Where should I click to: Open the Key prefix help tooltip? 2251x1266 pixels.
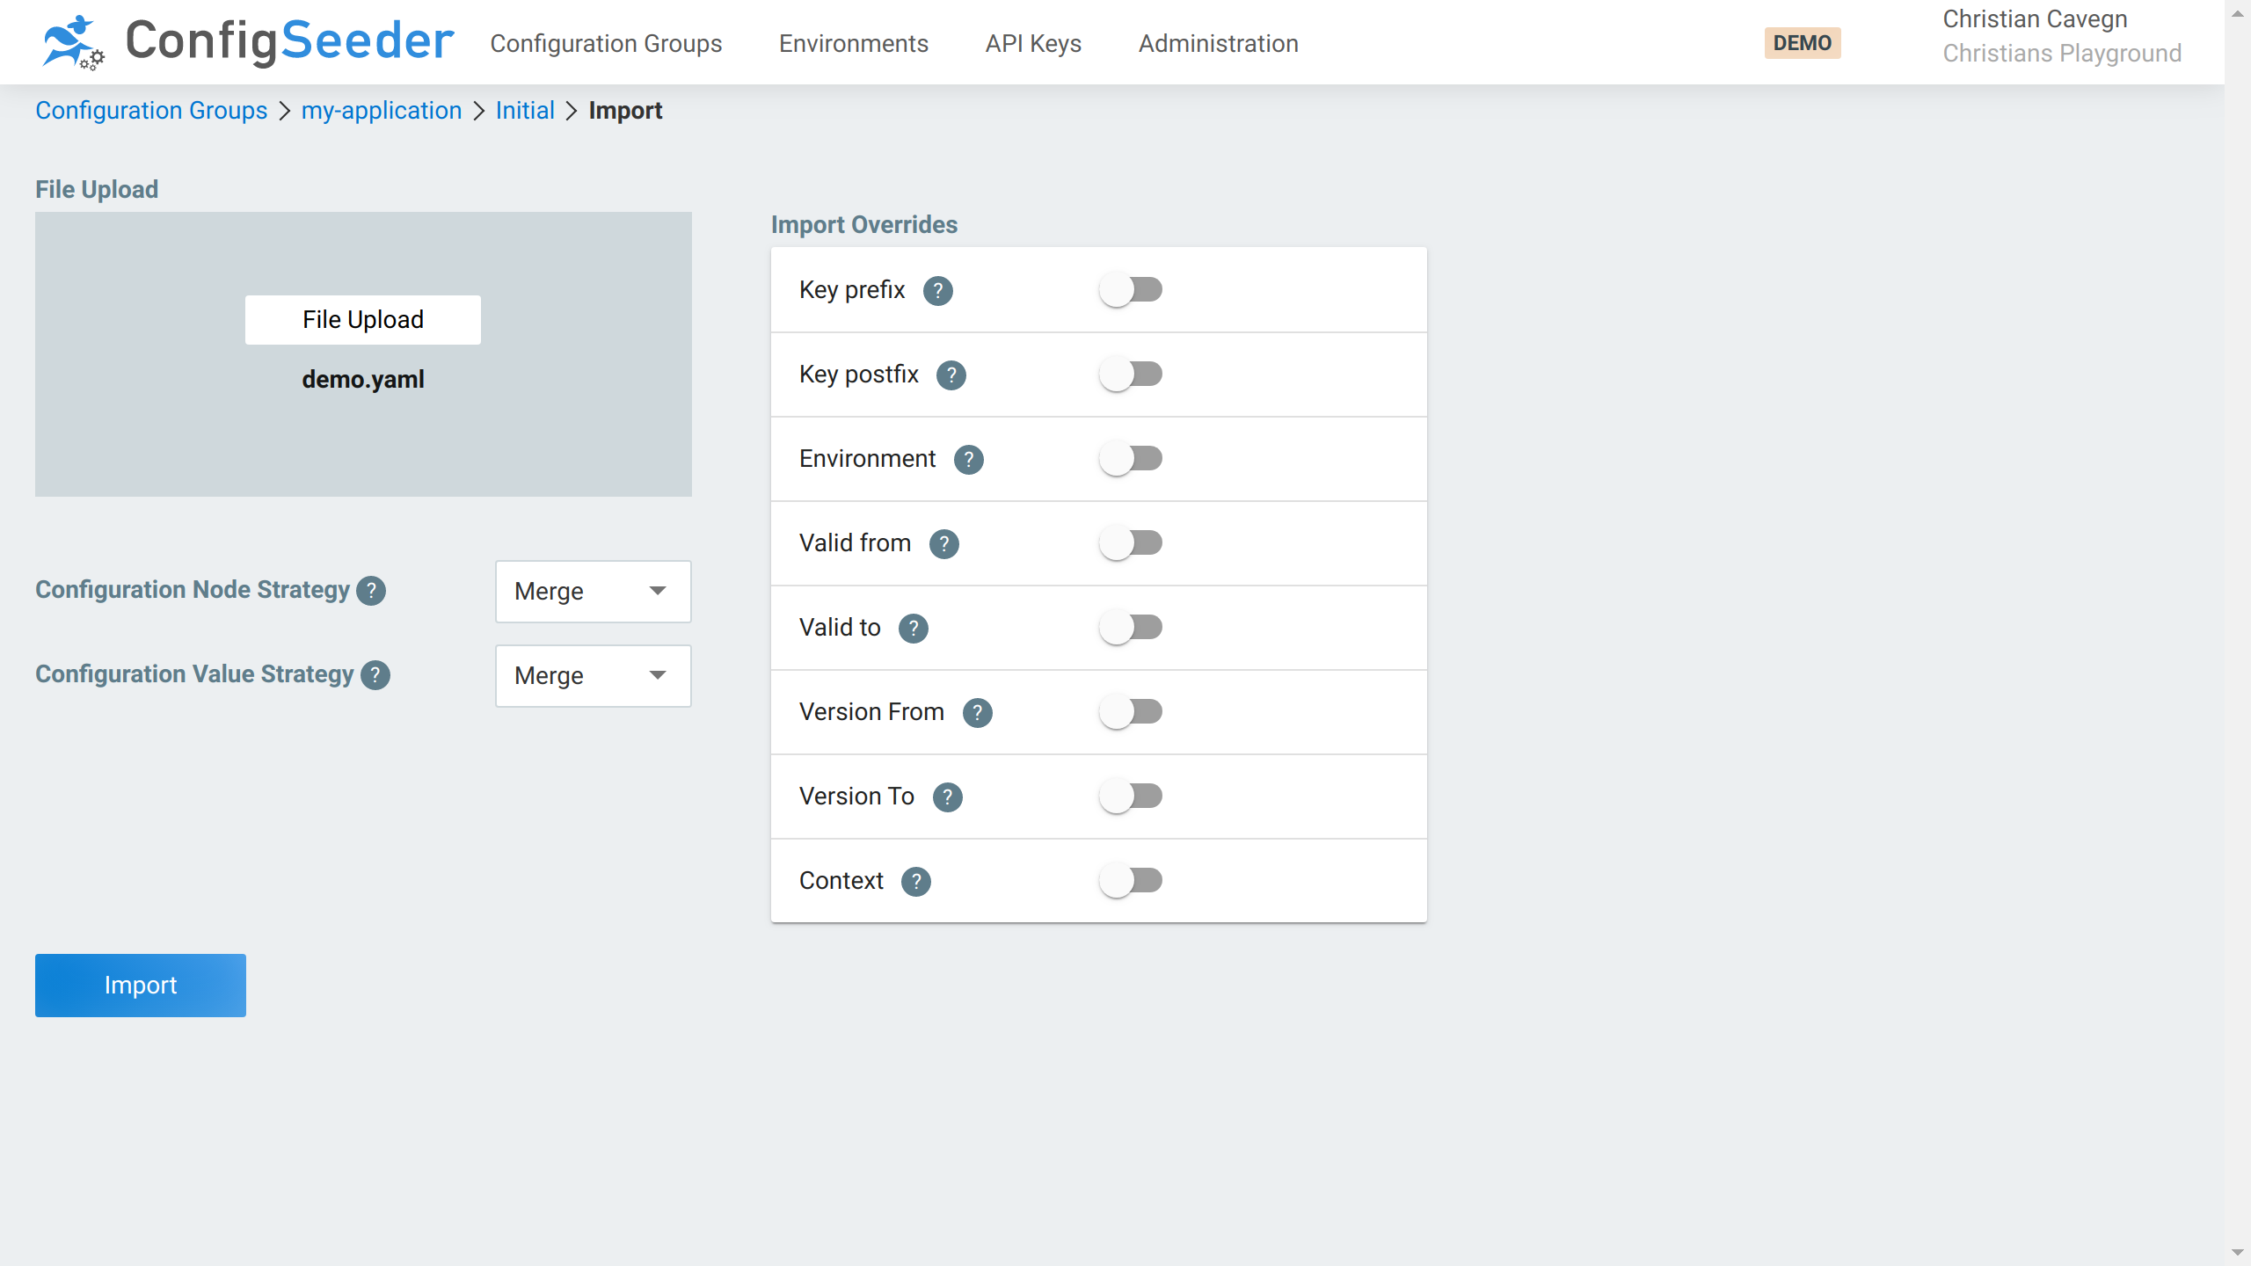937,290
